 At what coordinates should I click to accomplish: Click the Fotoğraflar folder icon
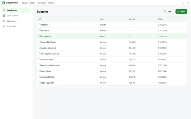(40, 36)
